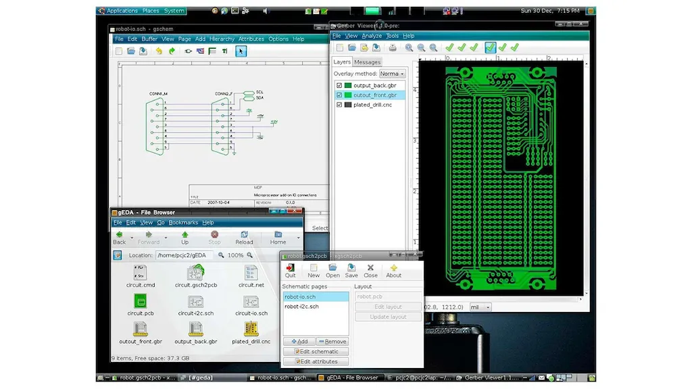The image size is (692, 389).
Task: Click the Open file icon in gschem toolbar
Action: point(131,51)
